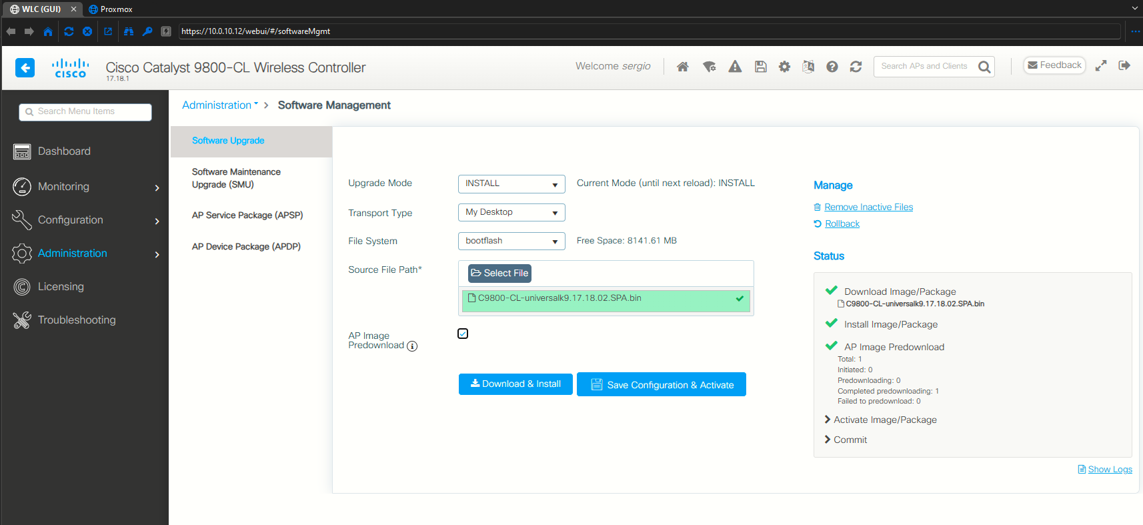Open the alerts warning triangle icon
This screenshot has height=525, width=1143.
click(735, 67)
